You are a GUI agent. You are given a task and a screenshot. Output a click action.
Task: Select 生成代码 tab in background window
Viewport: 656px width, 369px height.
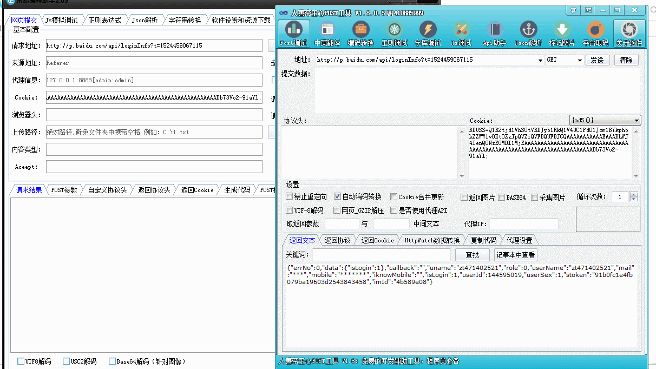click(x=237, y=190)
